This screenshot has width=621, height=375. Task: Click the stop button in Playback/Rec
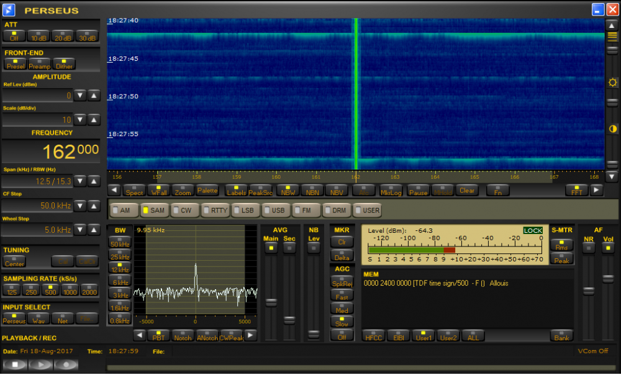click(15, 364)
